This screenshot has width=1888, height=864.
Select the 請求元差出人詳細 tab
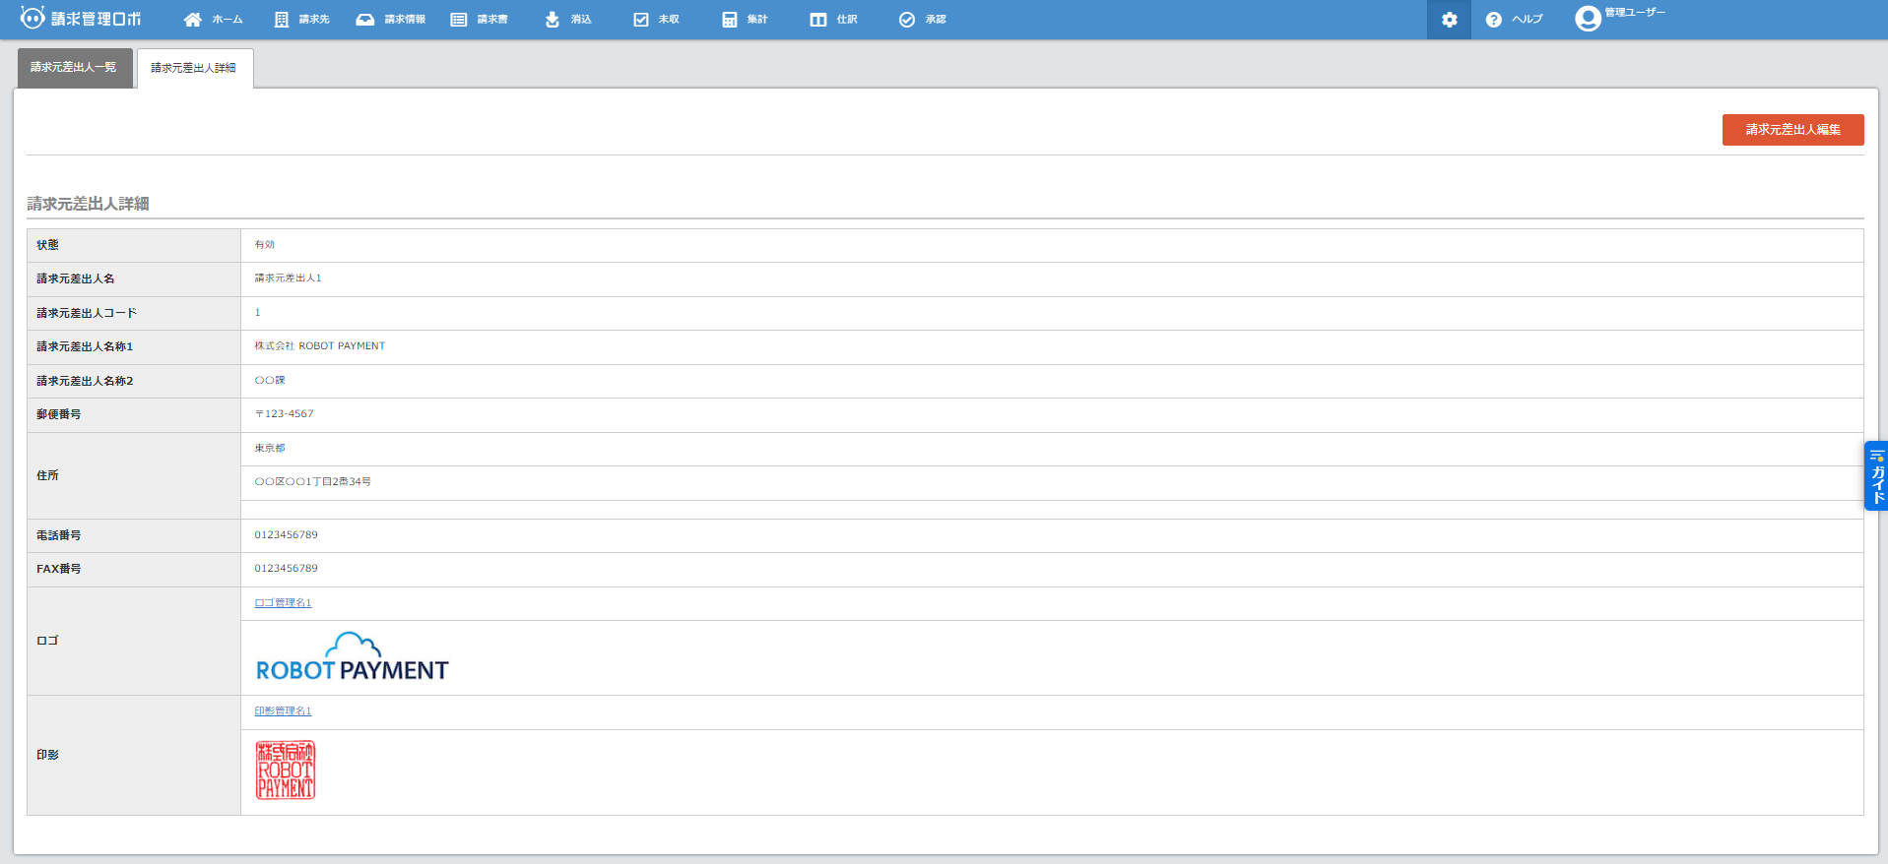click(x=194, y=68)
